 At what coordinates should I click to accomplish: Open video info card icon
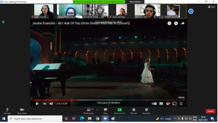pos(169,23)
